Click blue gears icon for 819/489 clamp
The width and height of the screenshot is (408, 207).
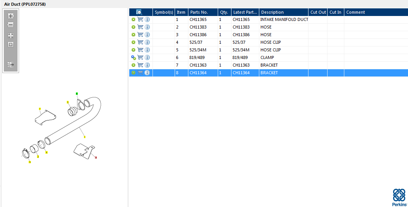[x=133, y=57]
